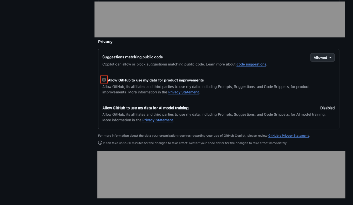Image resolution: width=353 pixels, height=205 pixels.
Task: Click the product improvements checkbox label text
Action: click(x=156, y=80)
